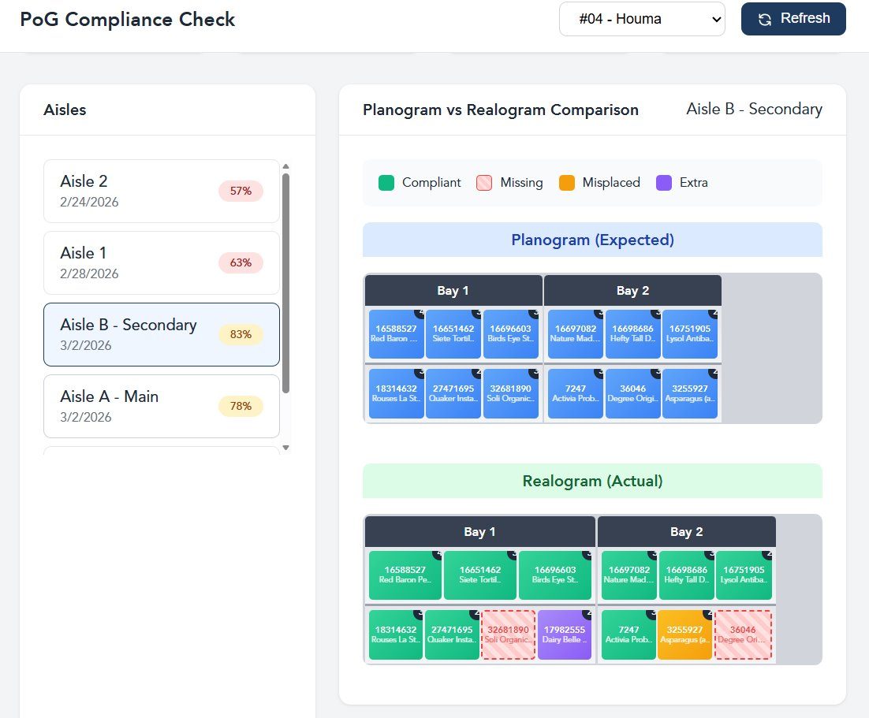The height and width of the screenshot is (718, 869).
Task: Click the refresh arrows icon inside Refresh button
Action: point(766,18)
